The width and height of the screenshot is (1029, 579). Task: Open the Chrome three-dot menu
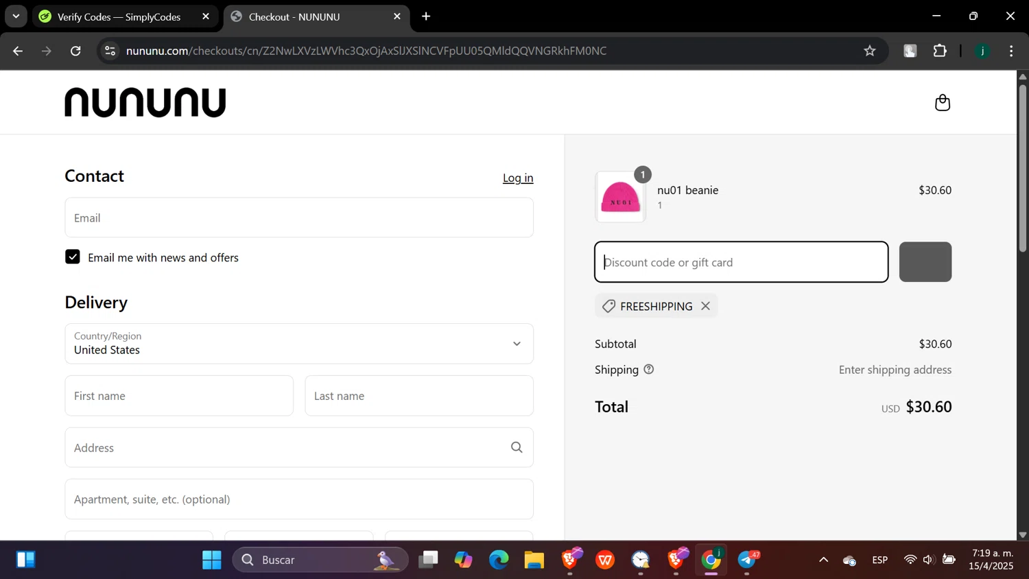pos(1011,51)
